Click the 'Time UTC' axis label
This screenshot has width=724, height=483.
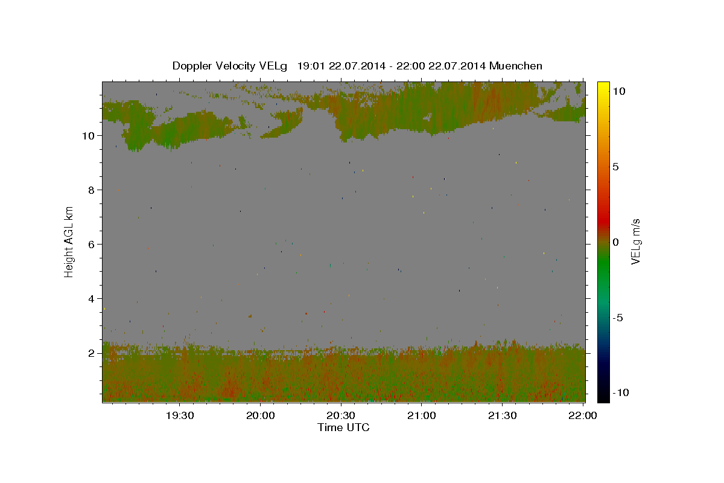point(343,427)
